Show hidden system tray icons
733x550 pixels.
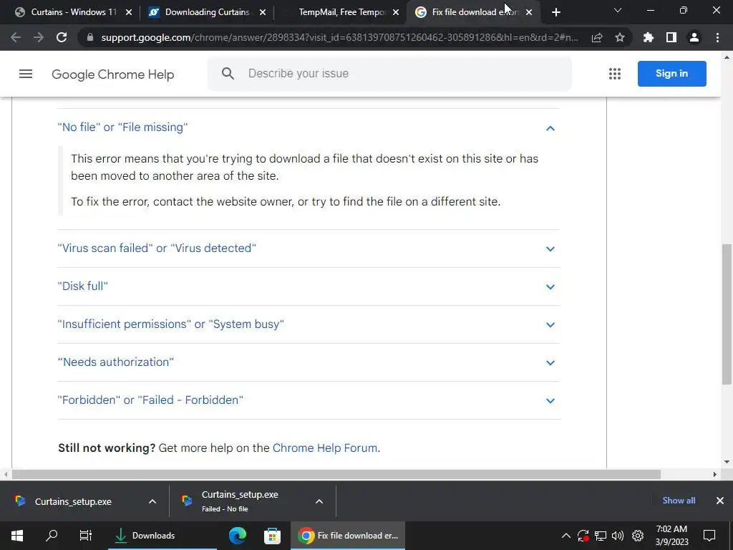[x=565, y=536]
